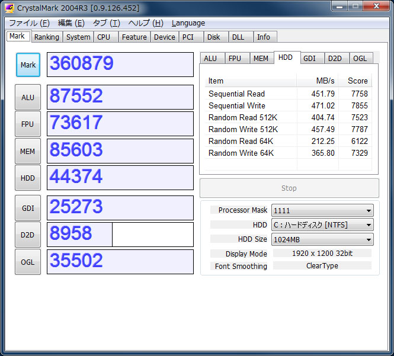394x356 pixels.
Task: Expand the Processor Mask dropdown
Action: [322, 210]
